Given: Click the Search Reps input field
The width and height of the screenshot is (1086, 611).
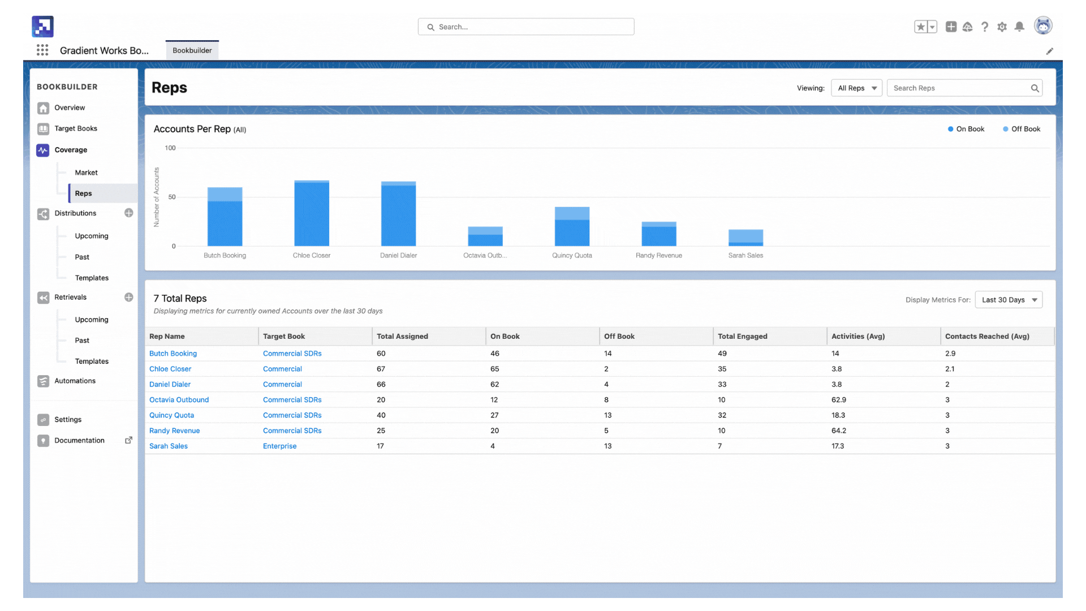Looking at the screenshot, I should 965,88.
